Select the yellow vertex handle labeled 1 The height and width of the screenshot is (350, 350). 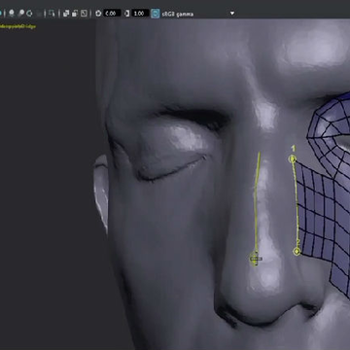pyautogui.click(x=293, y=158)
